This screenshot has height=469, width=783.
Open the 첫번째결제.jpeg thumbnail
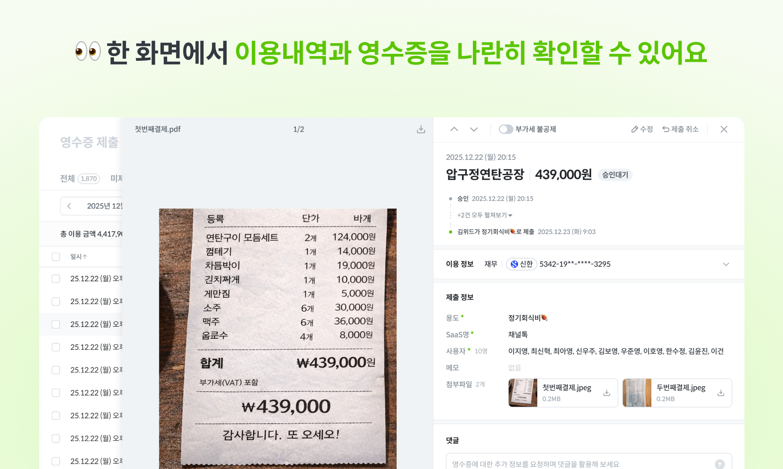point(523,393)
